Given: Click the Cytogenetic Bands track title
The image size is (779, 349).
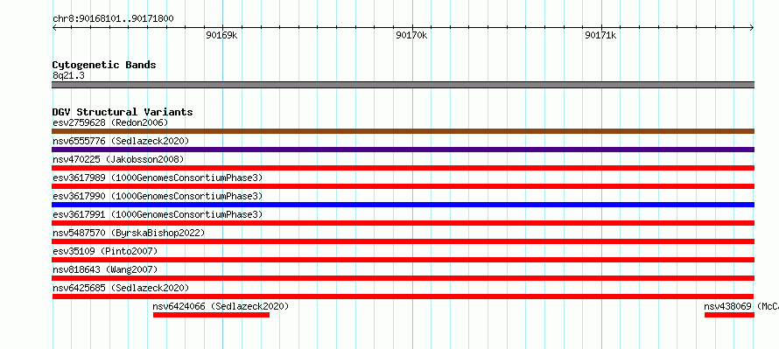Looking at the screenshot, I should [x=104, y=65].
